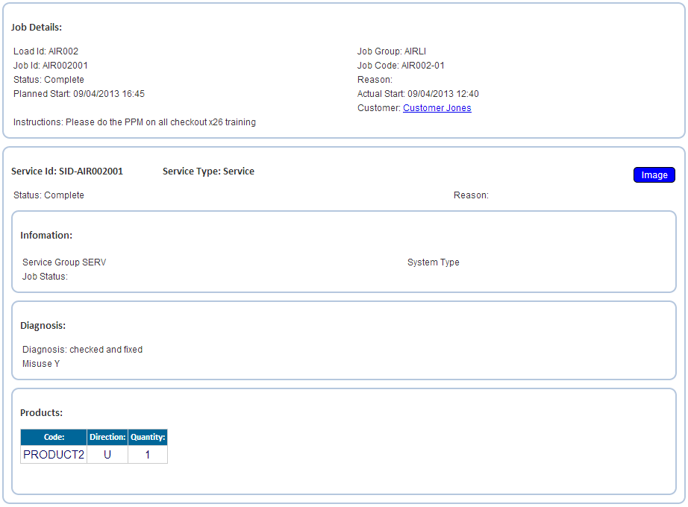The width and height of the screenshot is (688, 507).
Task: Select the Direction value U cell
Action: coord(107,455)
